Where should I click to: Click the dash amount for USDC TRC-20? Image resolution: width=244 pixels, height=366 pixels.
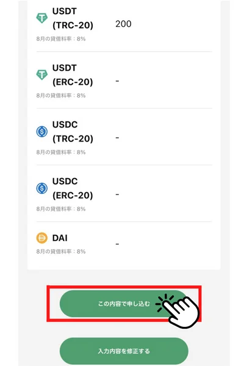[117, 138]
